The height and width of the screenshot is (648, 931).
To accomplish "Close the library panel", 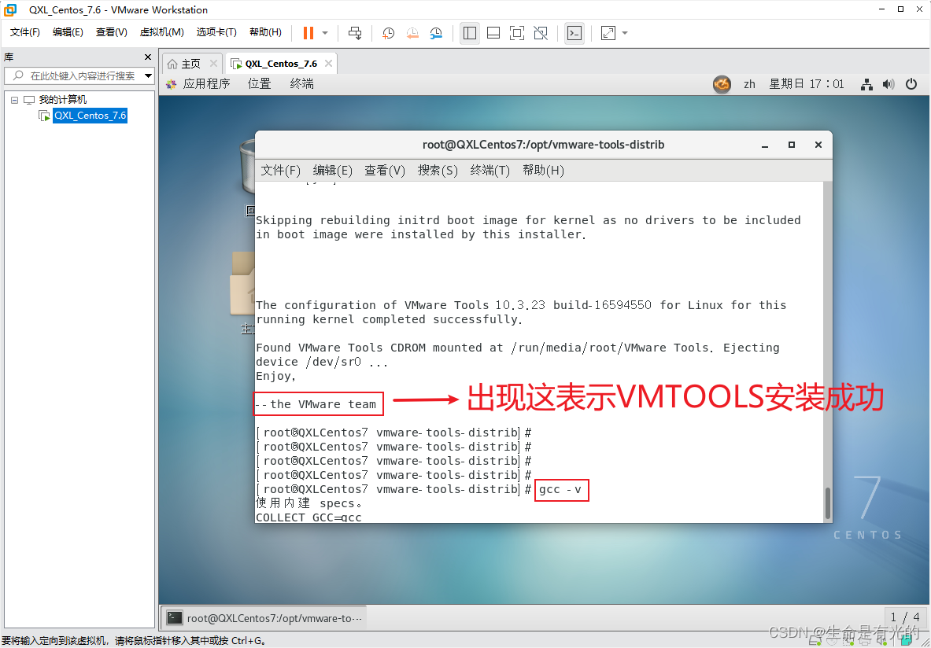I will [148, 57].
